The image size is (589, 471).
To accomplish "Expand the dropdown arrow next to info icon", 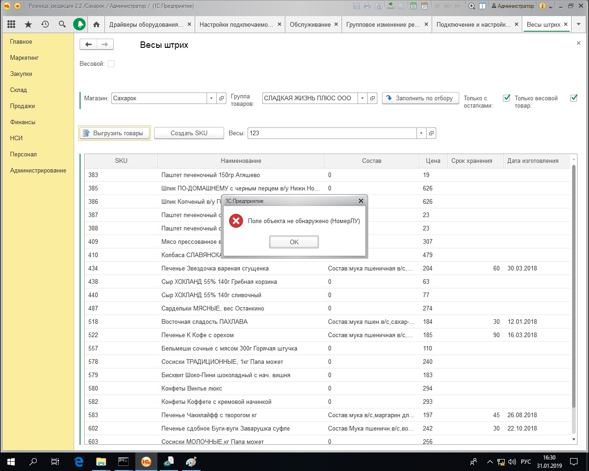I will tap(551, 6).
